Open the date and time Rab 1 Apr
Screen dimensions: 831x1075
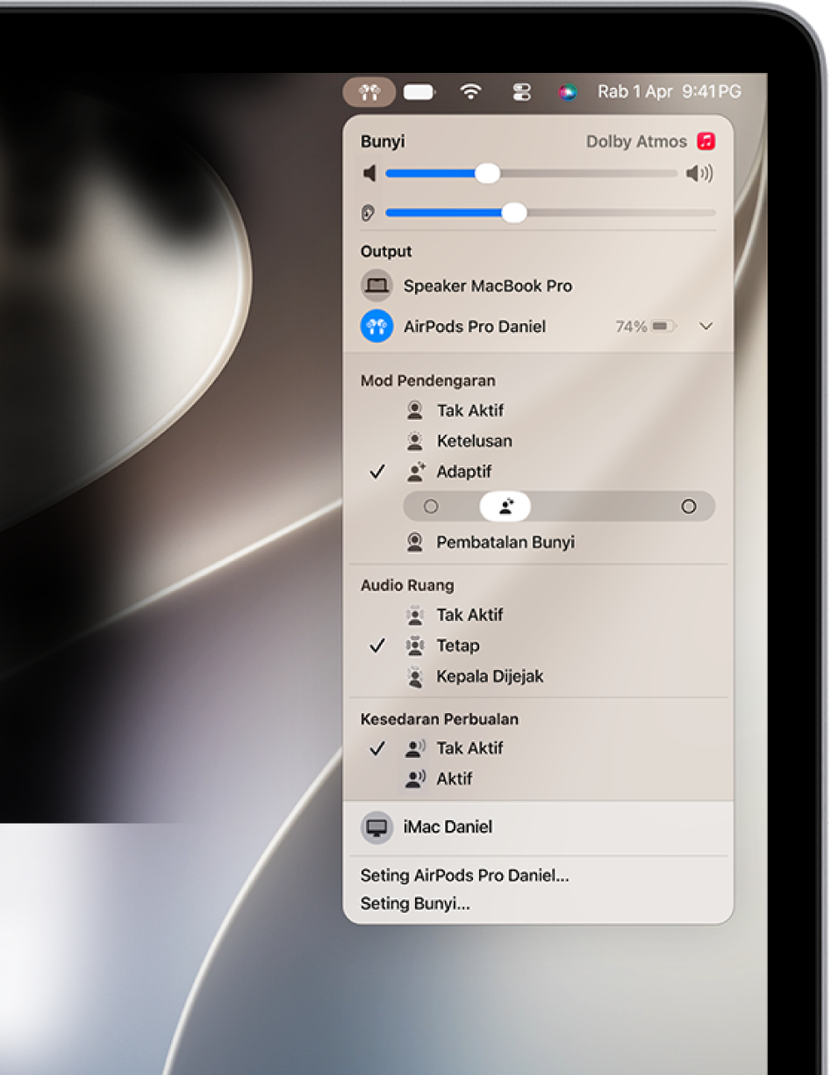pyautogui.click(x=670, y=91)
